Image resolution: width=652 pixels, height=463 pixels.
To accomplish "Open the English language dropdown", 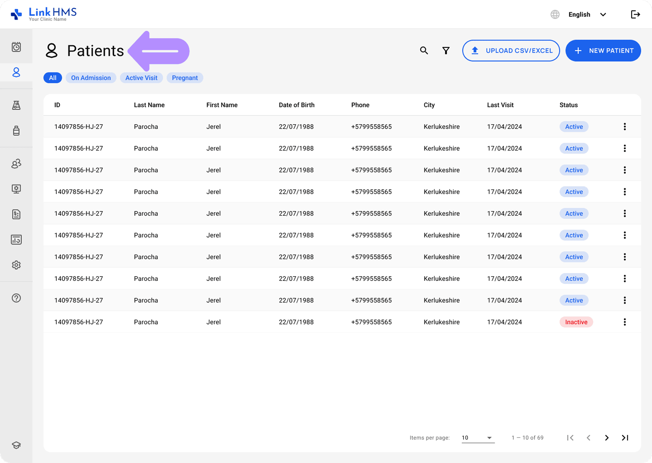I will 587,14.
